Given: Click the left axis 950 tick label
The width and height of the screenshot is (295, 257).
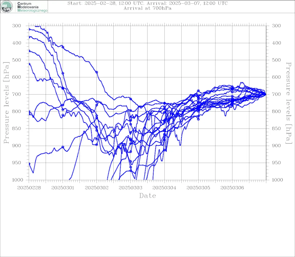Looking at the screenshot, I should [16, 163].
